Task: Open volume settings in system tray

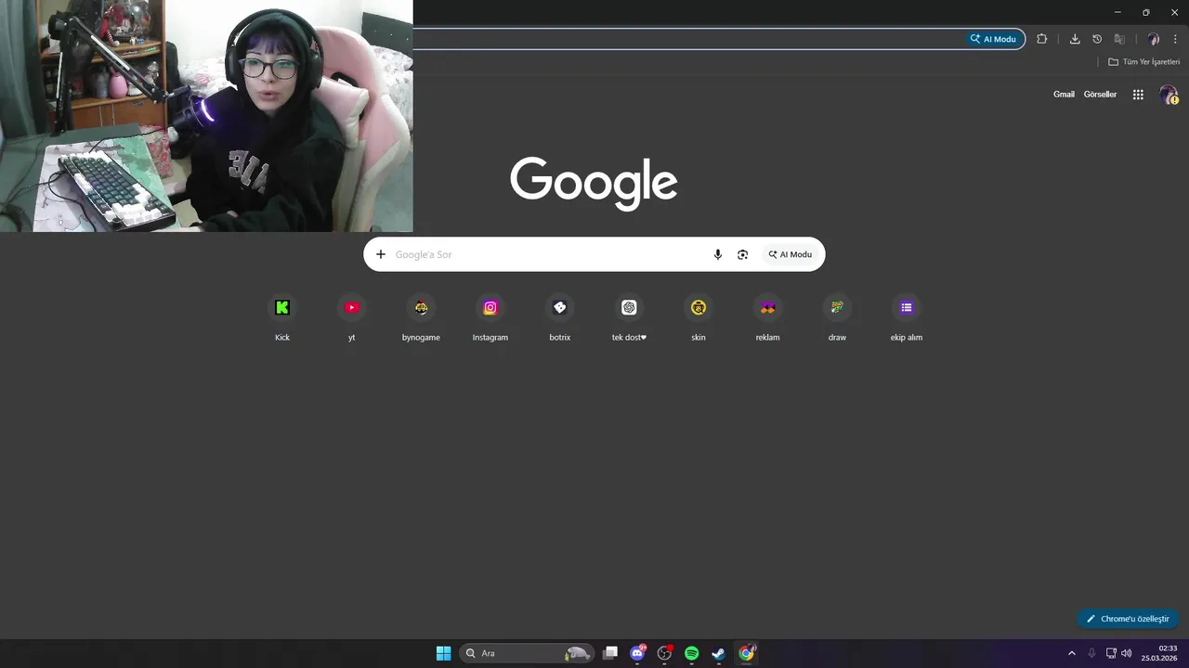Action: 1126,653
